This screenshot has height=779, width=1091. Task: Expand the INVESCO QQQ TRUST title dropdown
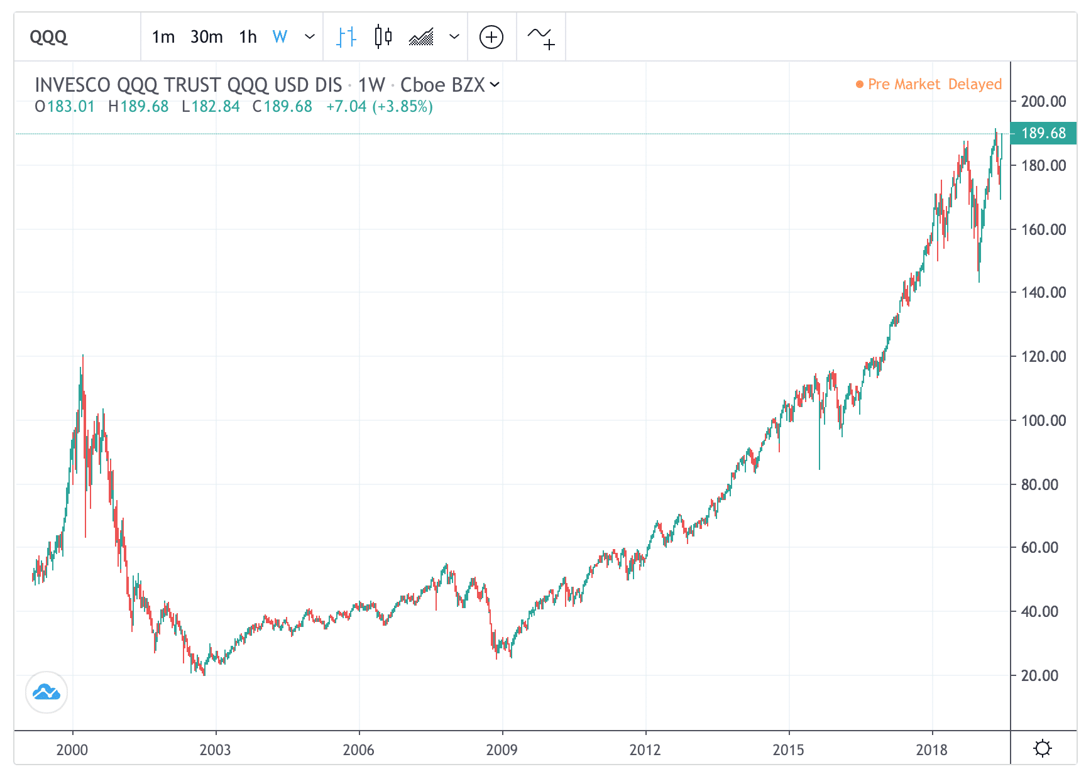(495, 84)
